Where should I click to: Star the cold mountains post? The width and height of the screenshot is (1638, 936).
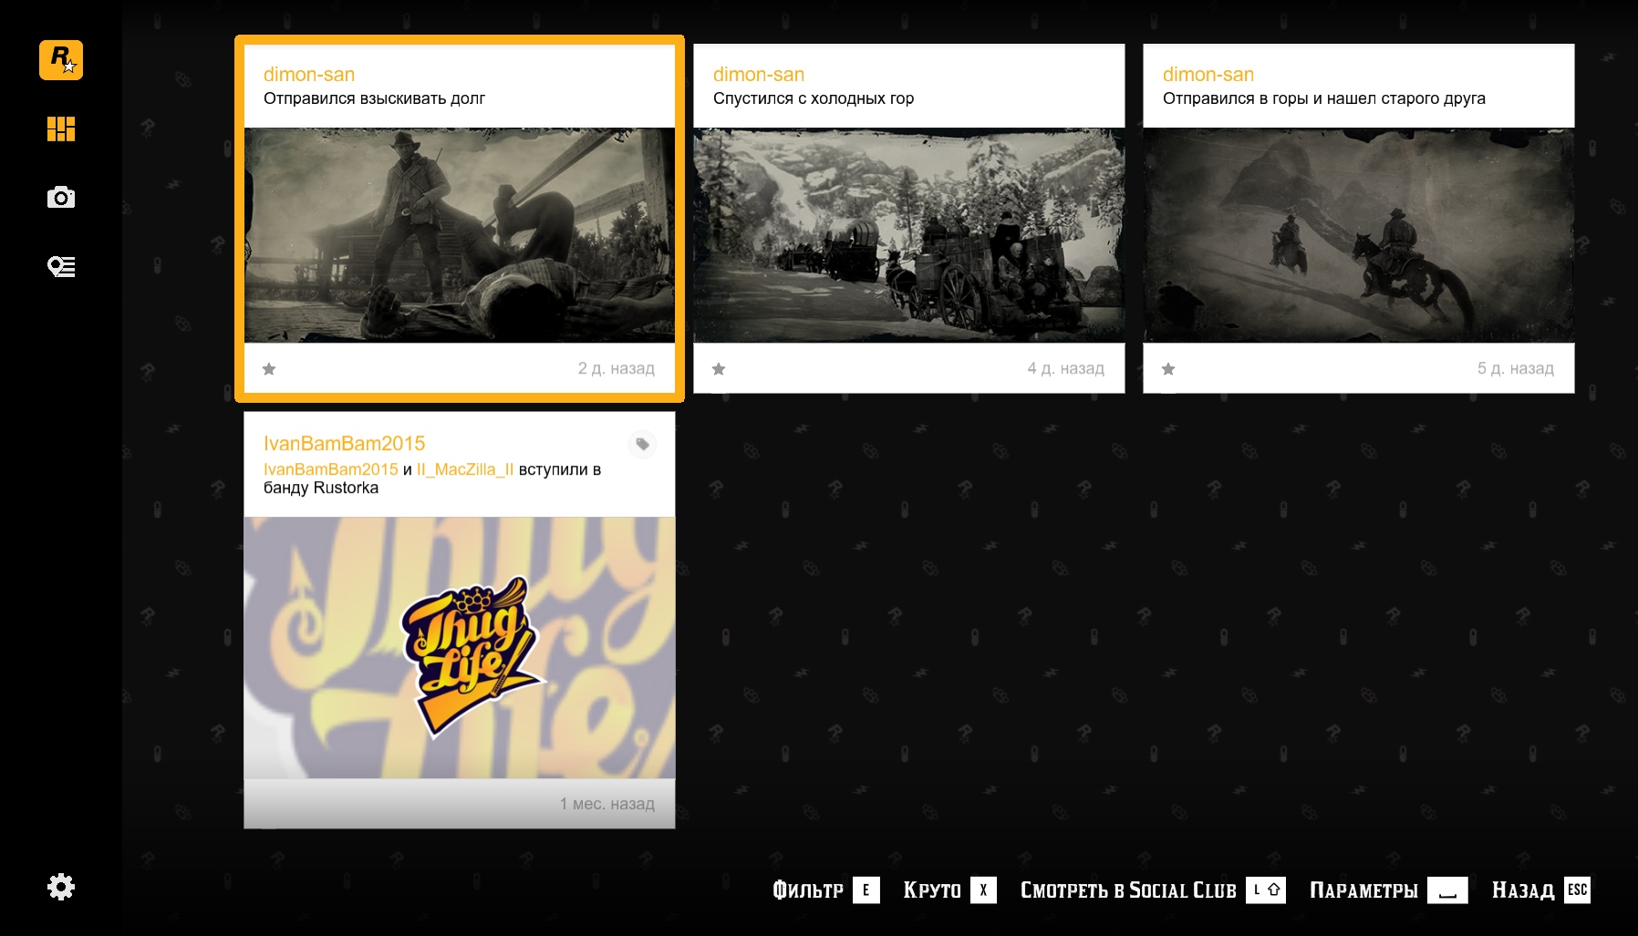719,369
